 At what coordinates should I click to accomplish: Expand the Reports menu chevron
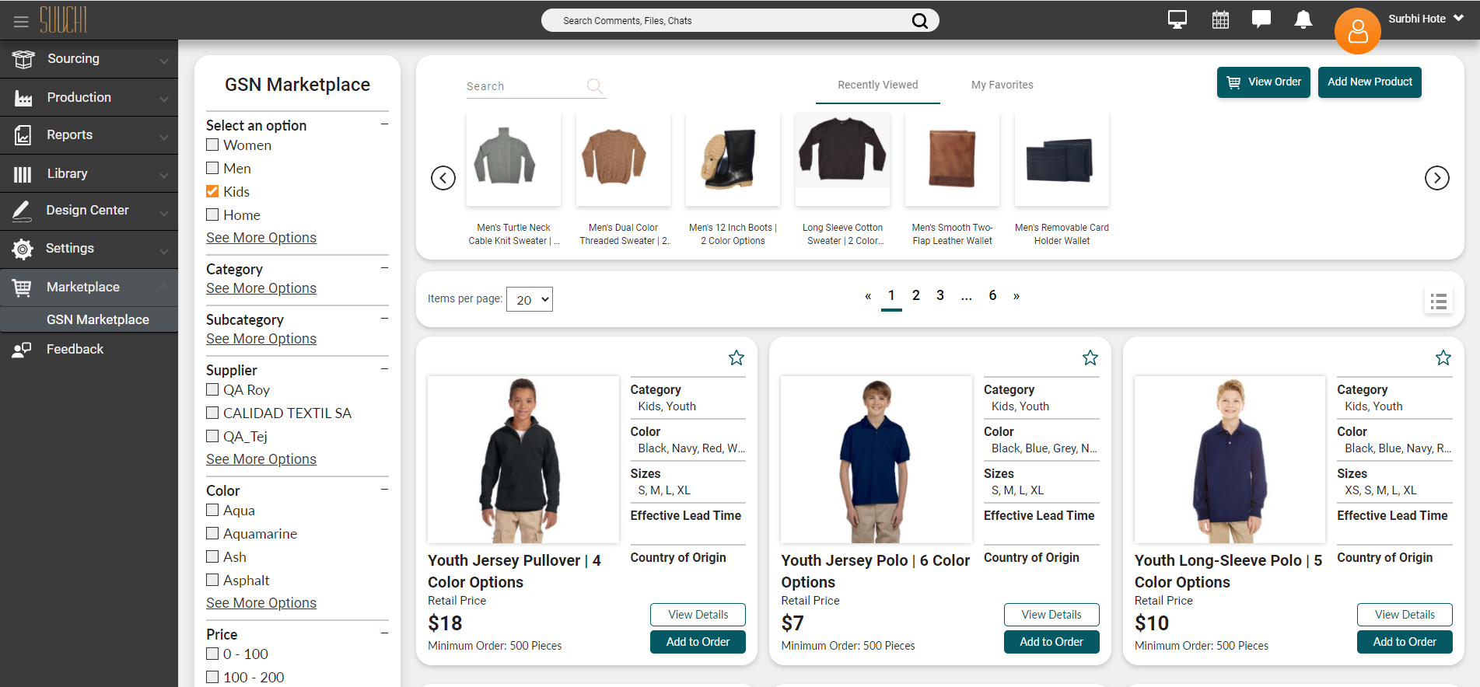(163, 137)
